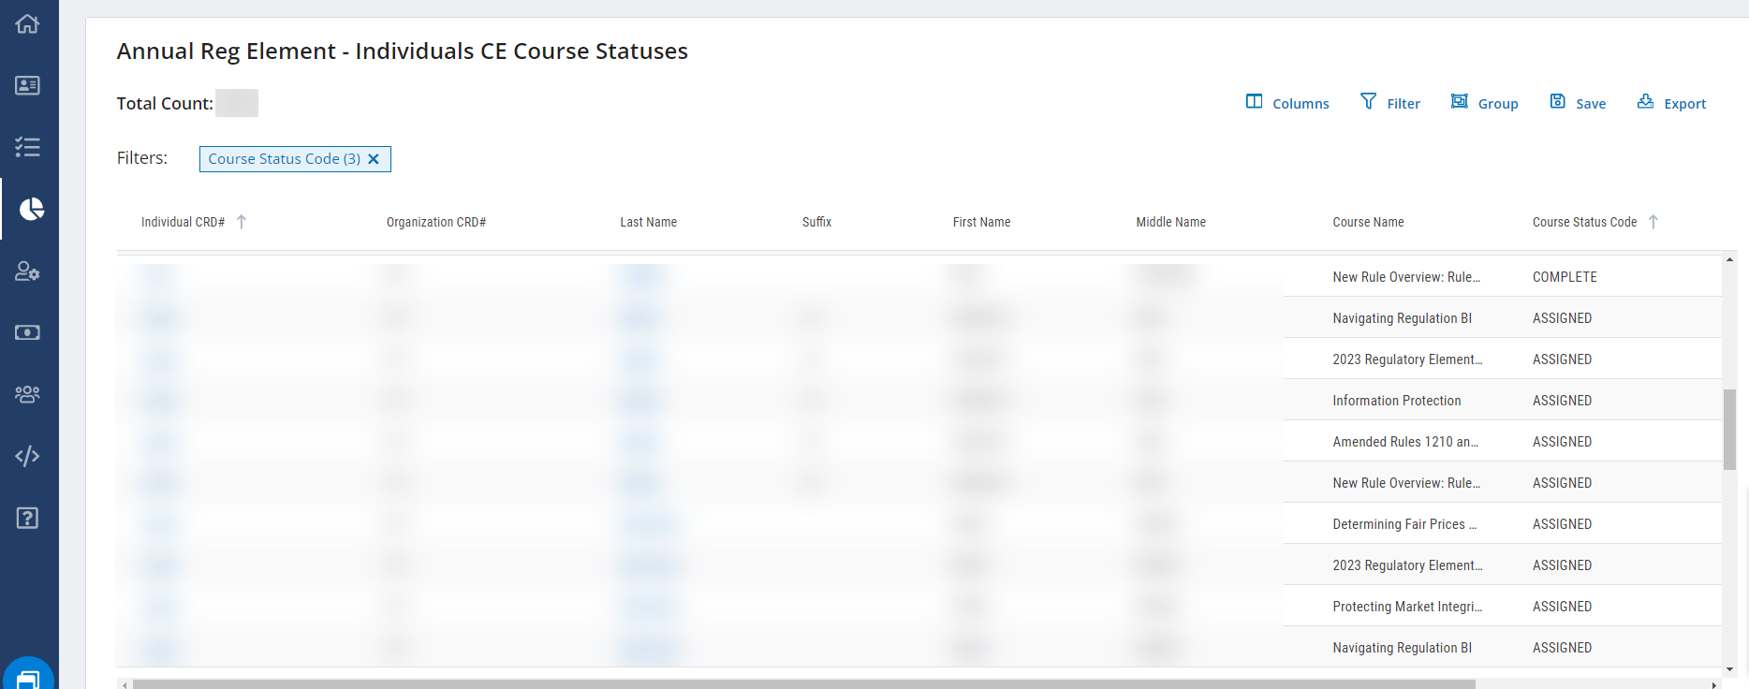Click the ID card sidebar icon
This screenshot has width=1749, height=689.
27,85
